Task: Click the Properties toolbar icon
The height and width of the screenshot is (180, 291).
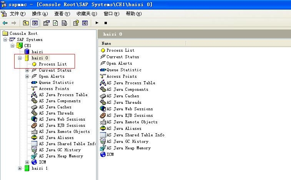Action: click(46, 23)
